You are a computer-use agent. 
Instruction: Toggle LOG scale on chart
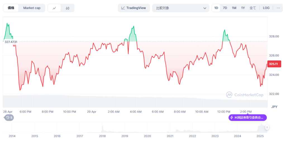point(266,8)
